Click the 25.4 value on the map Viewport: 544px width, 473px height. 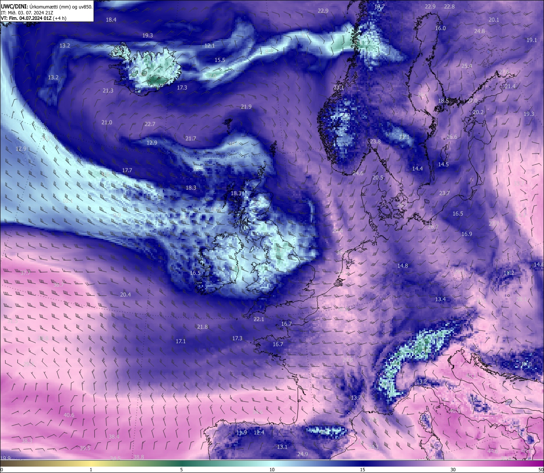tap(467, 66)
